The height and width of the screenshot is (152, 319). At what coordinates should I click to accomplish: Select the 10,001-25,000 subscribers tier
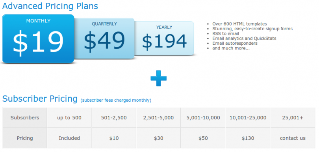[248, 118]
